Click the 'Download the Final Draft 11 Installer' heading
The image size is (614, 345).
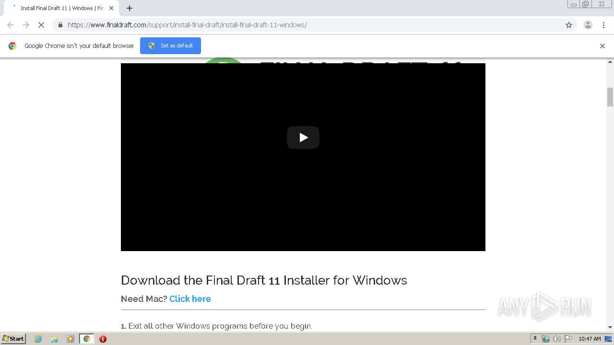point(264,280)
